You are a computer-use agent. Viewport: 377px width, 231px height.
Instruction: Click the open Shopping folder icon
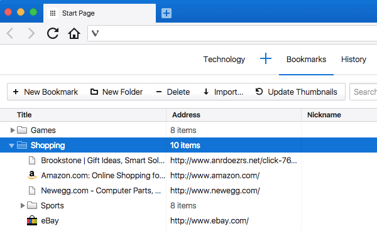[22, 145]
